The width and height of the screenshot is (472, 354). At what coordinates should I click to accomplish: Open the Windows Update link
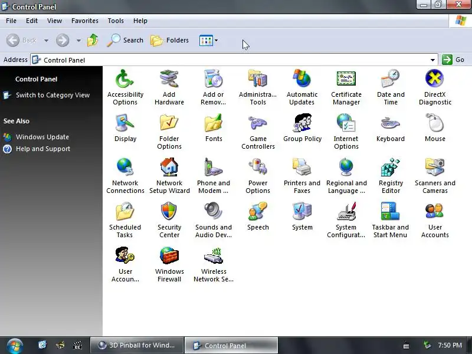(x=42, y=137)
